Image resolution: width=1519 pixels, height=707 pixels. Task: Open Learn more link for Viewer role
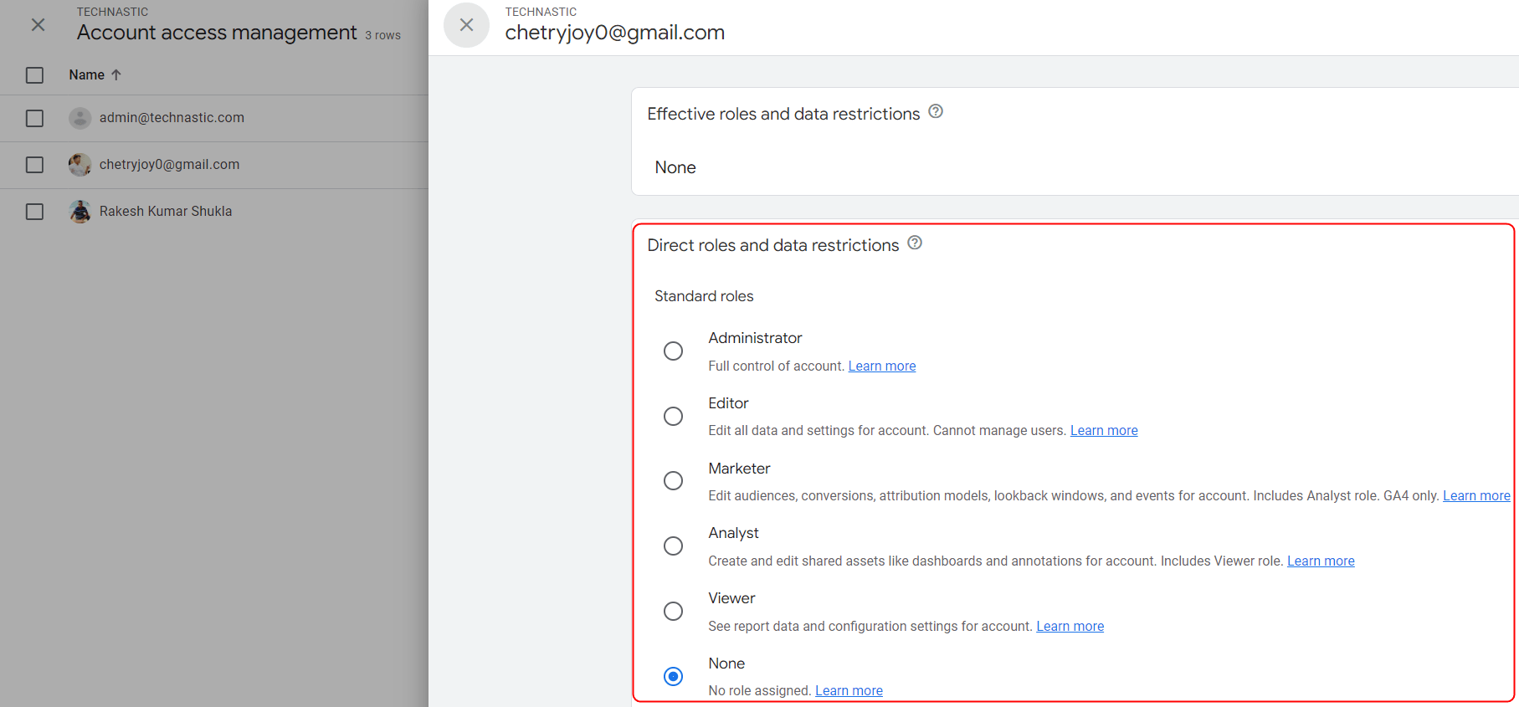point(1070,626)
